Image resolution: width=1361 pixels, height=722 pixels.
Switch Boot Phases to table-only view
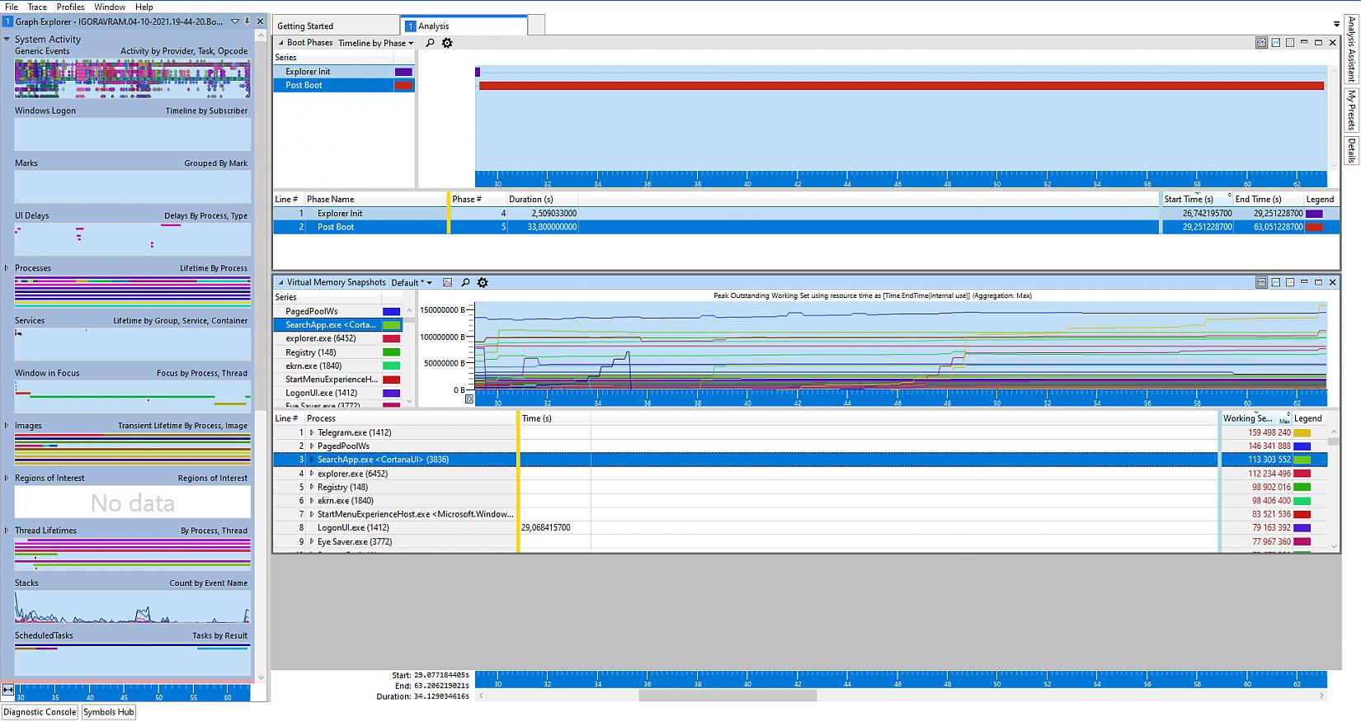[1290, 43]
